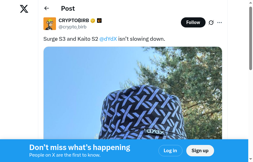This screenshot has height=162, width=253.
Task: Open the three-dot More options menu
Action: [x=220, y=22]
